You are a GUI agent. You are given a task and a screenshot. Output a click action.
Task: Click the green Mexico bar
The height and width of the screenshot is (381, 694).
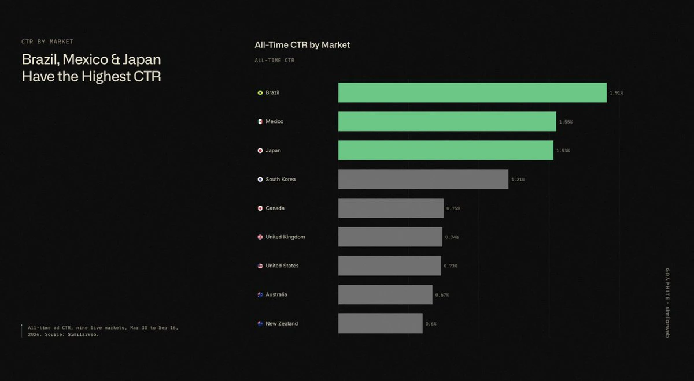point(447,121)
